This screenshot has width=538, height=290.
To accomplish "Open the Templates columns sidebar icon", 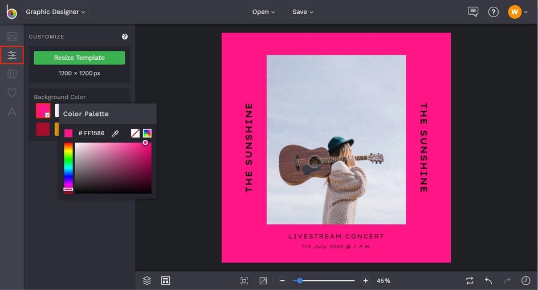I will 12,74.
